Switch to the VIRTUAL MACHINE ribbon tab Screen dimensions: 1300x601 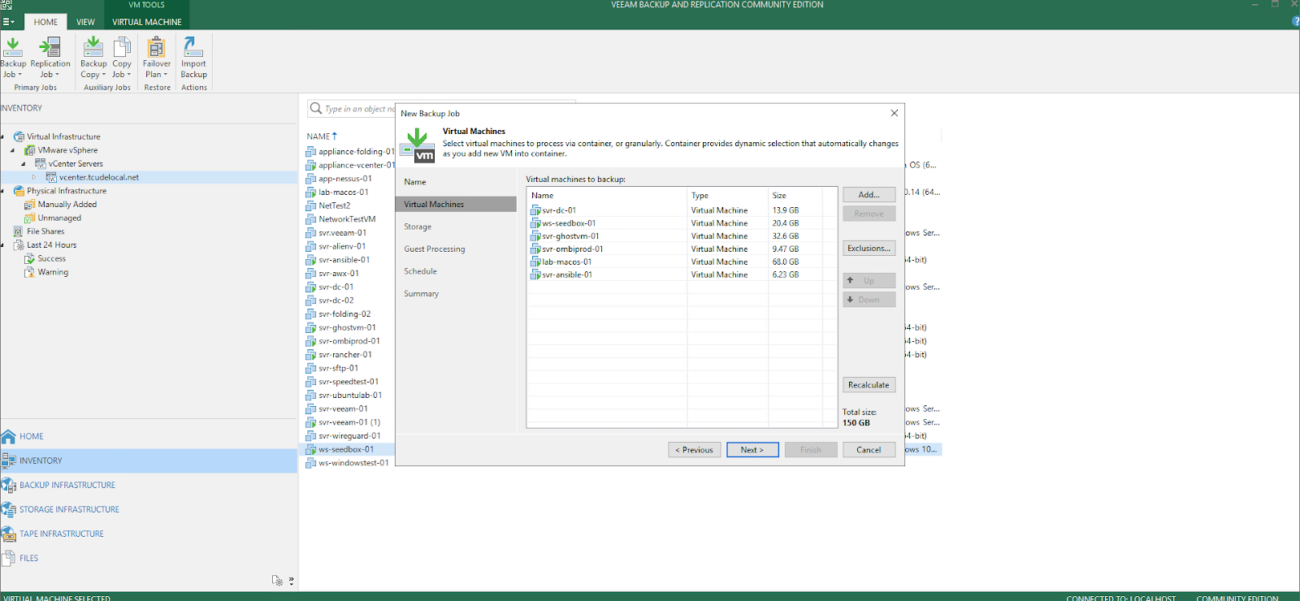pos(147,22)
